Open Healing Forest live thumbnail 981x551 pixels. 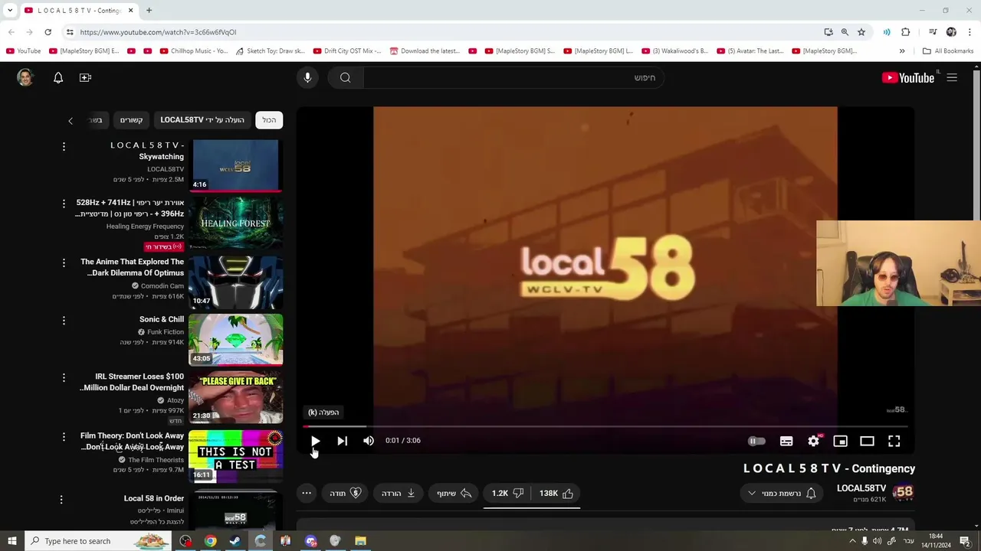pos(235,223)
